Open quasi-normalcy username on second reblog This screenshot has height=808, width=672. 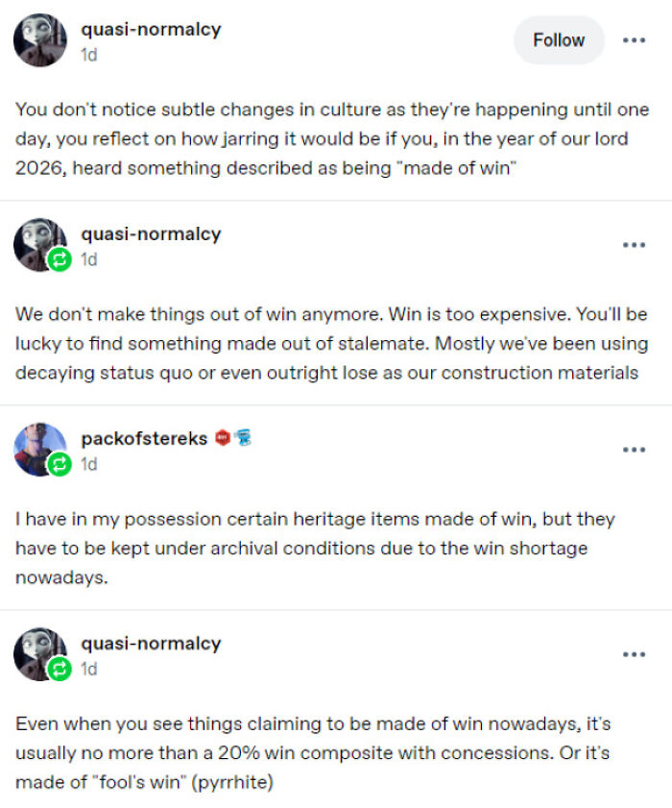click(x=151, y=234)
